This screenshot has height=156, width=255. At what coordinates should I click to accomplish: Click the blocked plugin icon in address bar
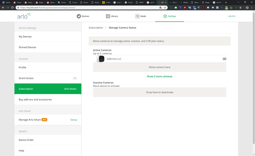point(161,7)
